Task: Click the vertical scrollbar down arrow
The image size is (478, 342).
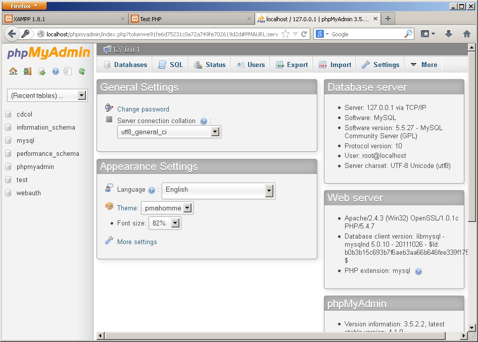Action: pyautogui.click(x=471, y=328)
